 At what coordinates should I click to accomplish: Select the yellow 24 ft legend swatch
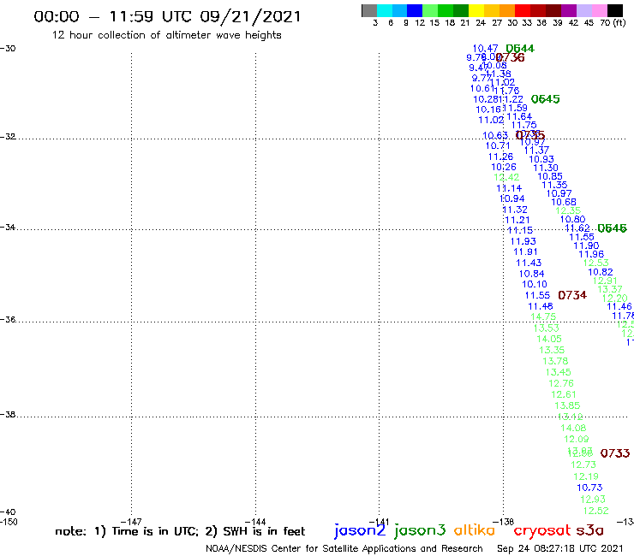point(476,10)
